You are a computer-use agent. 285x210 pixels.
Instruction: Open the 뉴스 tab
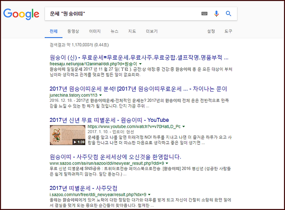(114, 31)
